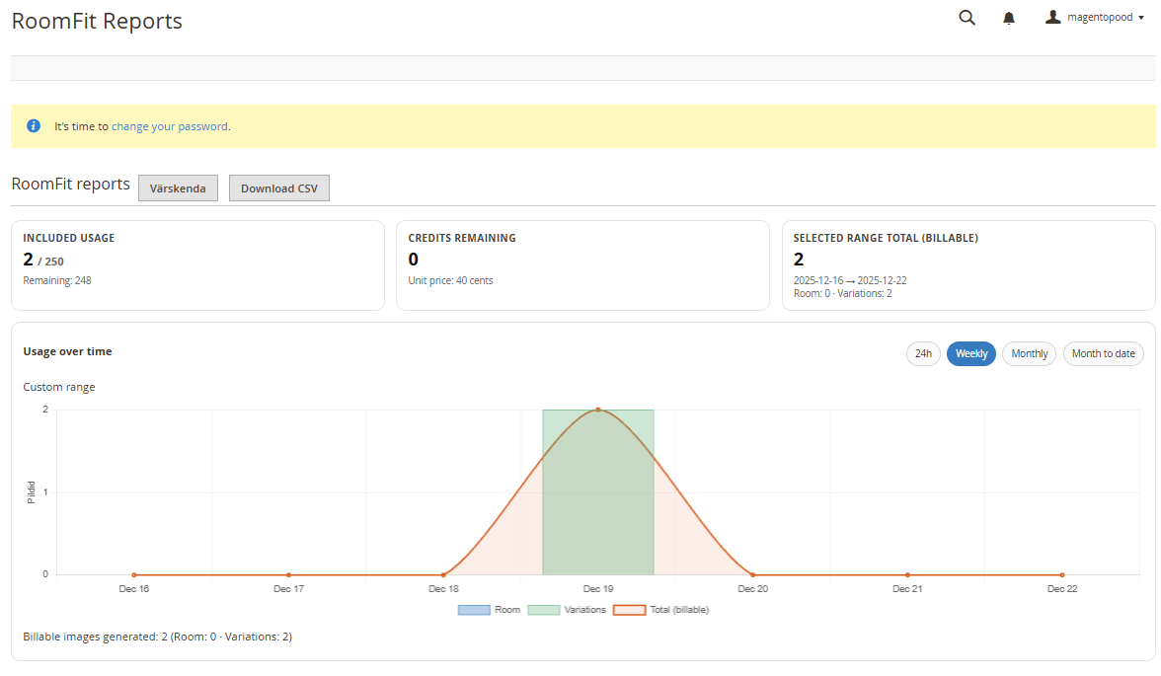
Task: Click the RoomFit Reports page title
Action: (97, 21)
